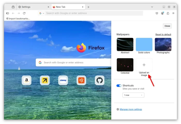Click the gear icon beside Manage more settings

[x=118, y=109]
